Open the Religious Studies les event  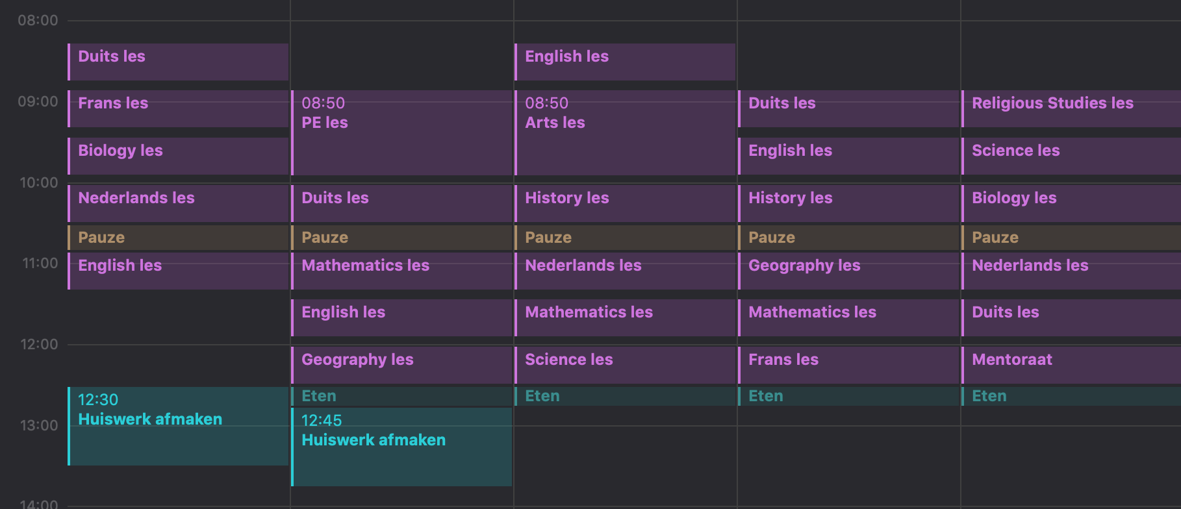coord(1071,108)
